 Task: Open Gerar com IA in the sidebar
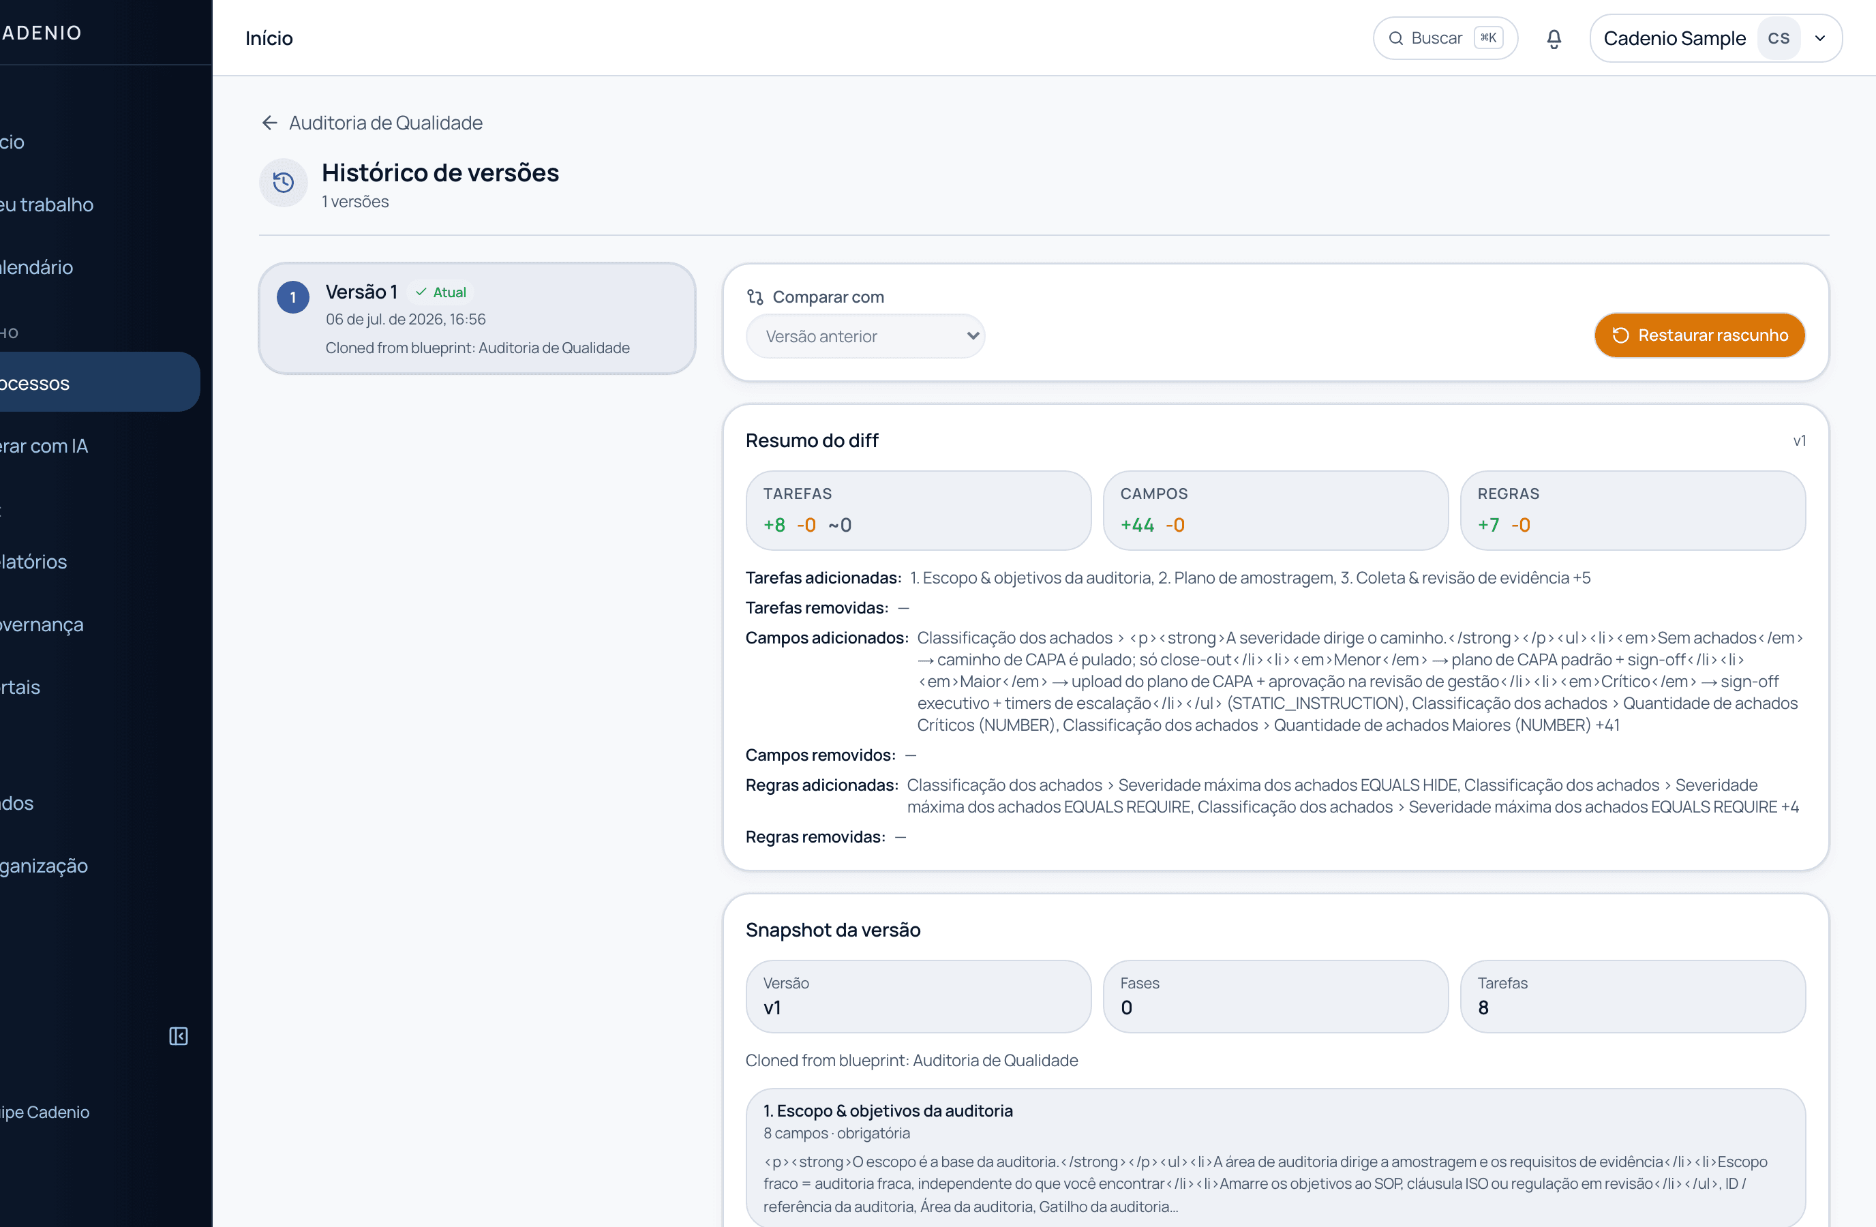click(x=44, y=446)
